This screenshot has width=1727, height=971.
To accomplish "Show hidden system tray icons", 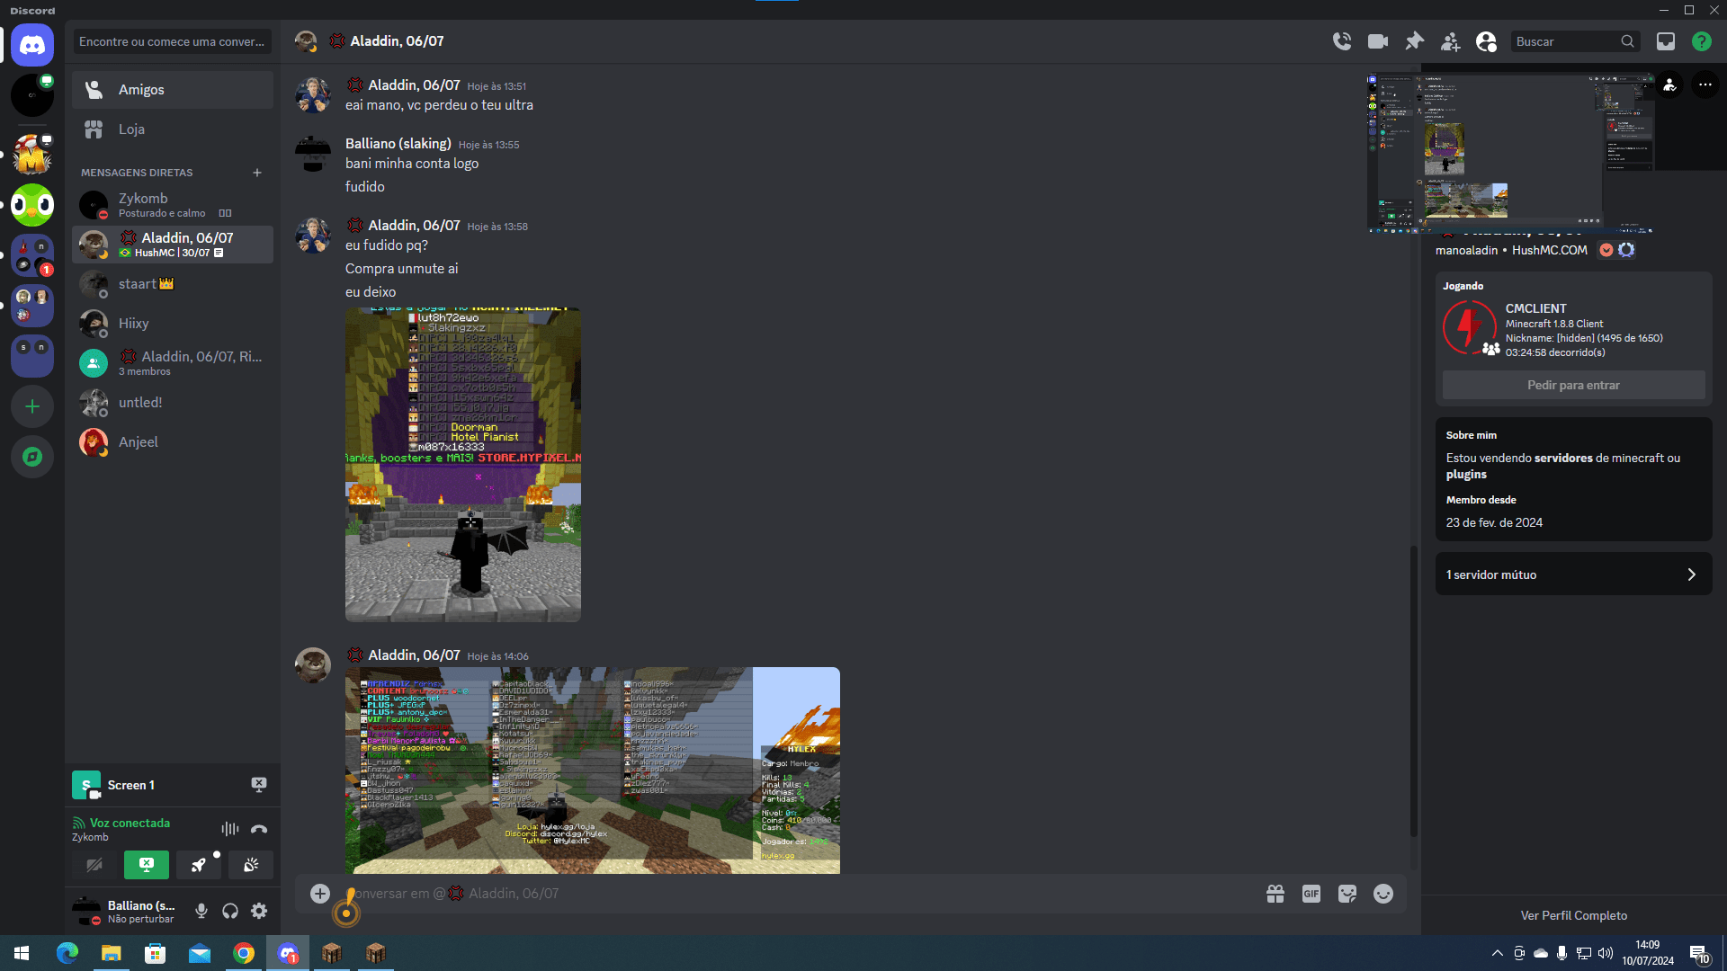I will tap(1498, 953).
